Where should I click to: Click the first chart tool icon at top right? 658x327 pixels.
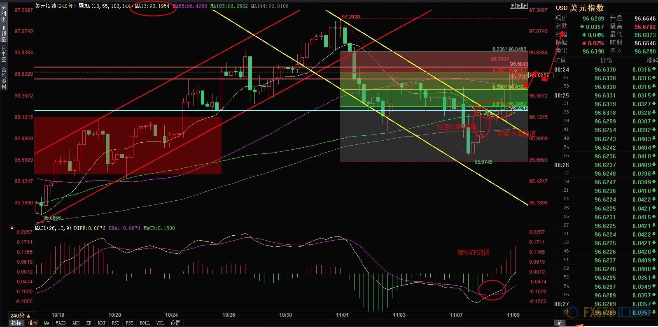(x=512, y=6)
